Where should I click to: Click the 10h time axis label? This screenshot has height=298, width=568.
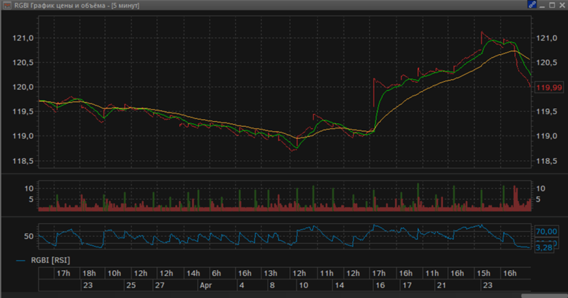[x=114, y=273]
